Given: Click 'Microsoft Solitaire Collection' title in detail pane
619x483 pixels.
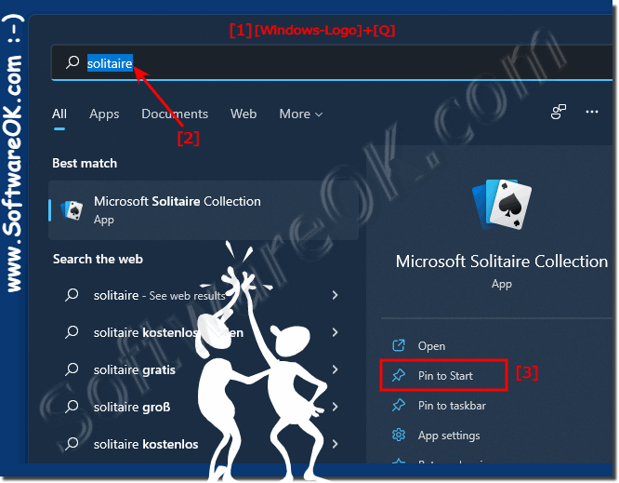Looking at the screenshot, I should [502, 262].
